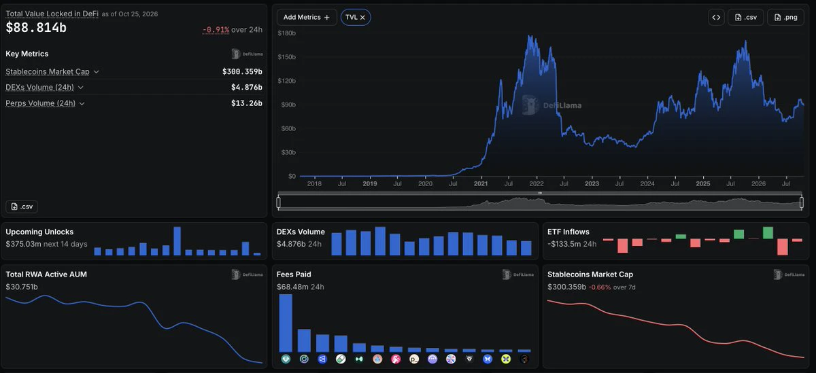This screenshot has height=373, width=816.
Task: Click the center grip atop the range slider
Action: tap(541, 194)
